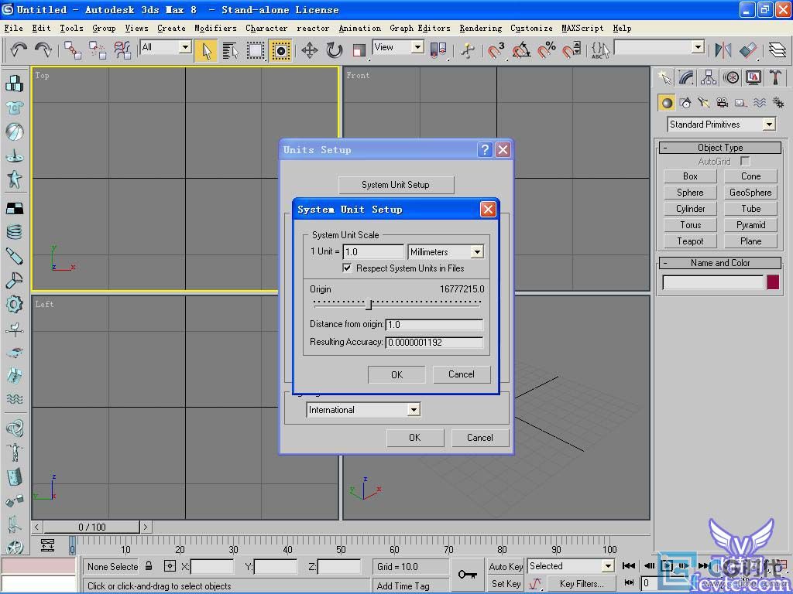The image size is (793, 594).
Task: Click the Use Pivot Point Center icon
Action: [438, 50]
